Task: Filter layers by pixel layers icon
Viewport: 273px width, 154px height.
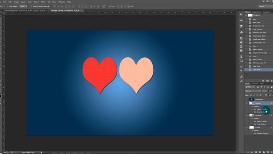Action: coord(258,87)
